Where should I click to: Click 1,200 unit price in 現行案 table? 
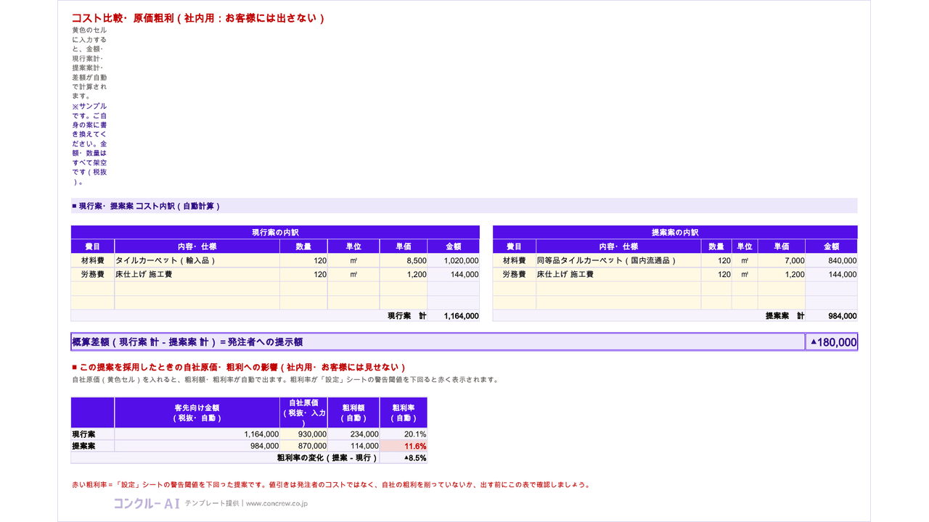point(404,275)
